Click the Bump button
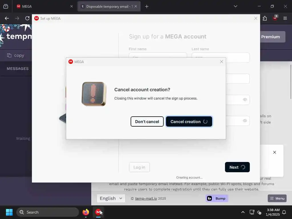The height and width of the screenshot is (219, 292). [x=217, y=198]
